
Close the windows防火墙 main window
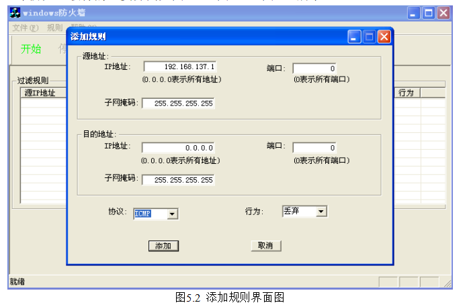(x=443, y=13)
